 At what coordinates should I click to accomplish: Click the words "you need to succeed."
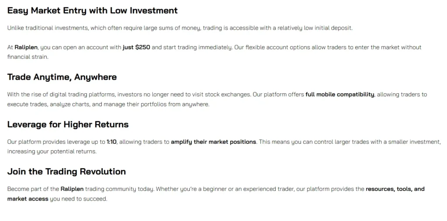pos(79,199)
